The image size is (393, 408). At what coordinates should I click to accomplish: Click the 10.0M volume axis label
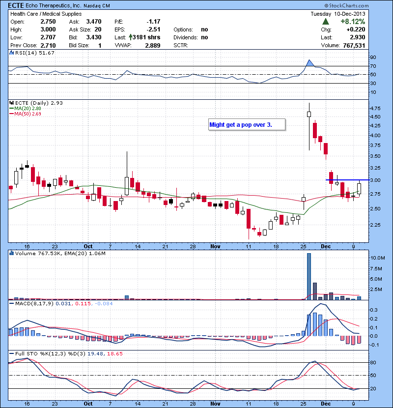(378, 258)
